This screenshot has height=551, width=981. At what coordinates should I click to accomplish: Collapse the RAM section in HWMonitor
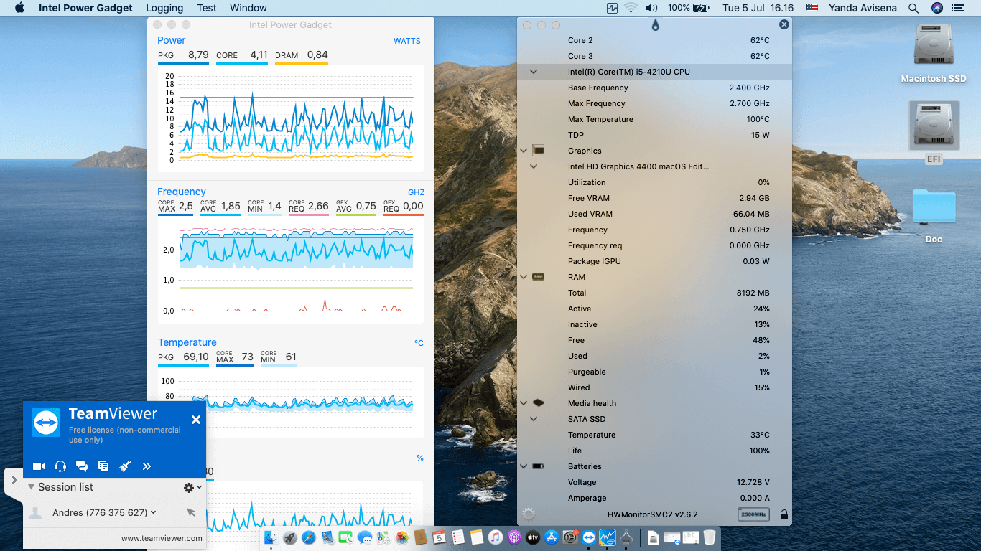coord(524,277)
